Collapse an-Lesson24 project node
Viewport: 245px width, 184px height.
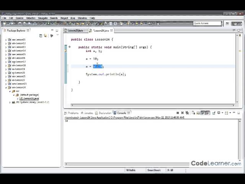[6, 87]
